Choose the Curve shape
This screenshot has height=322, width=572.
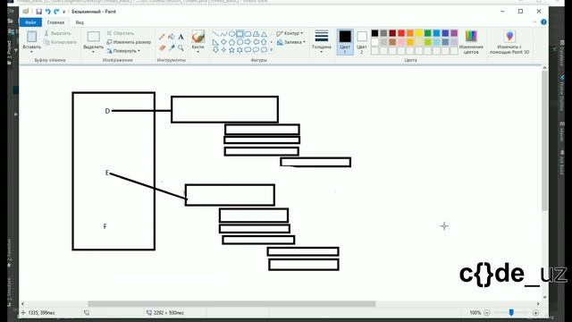223,34
